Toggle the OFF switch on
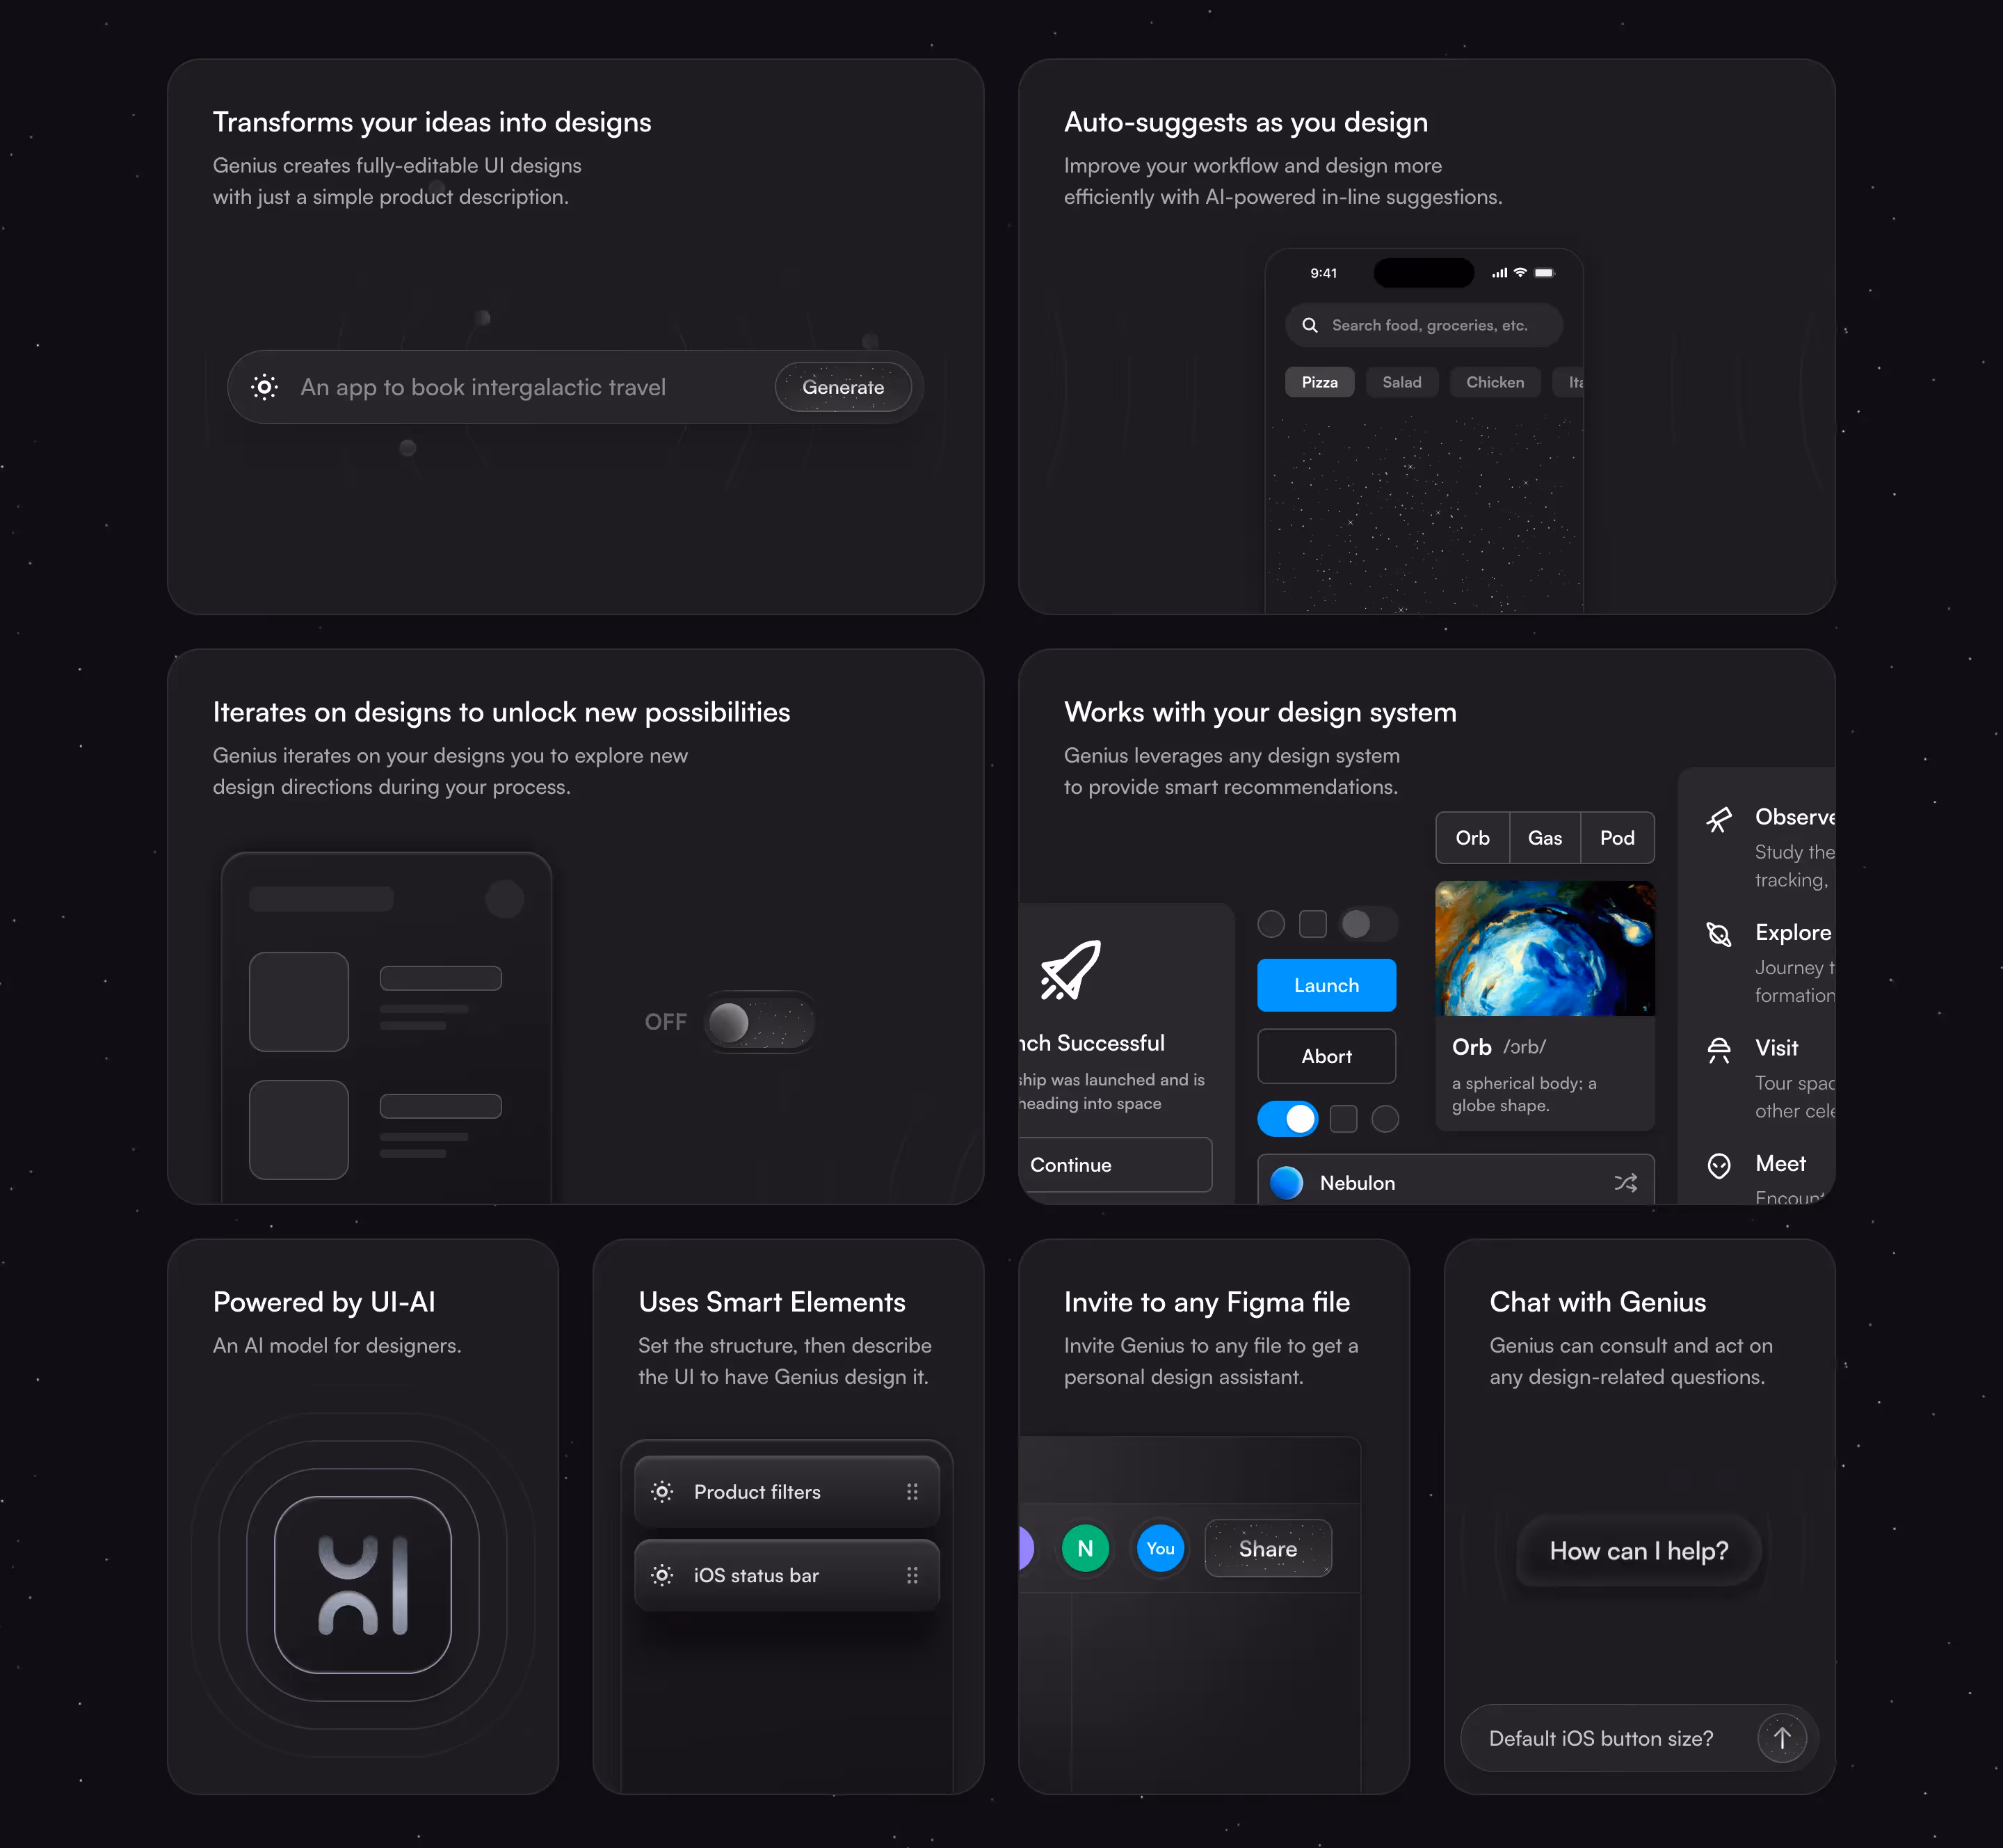Image resolution: width=2003 pixels, height=1848 pixels. (x=759, y=1022)
